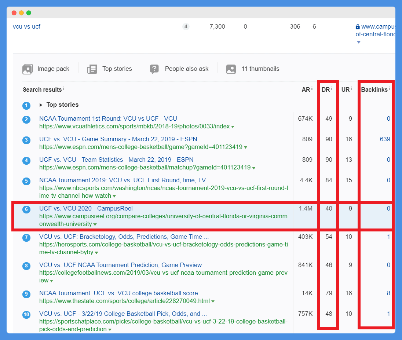402x340 pixels.
Task: Click the 11 thumbnails icon
Action: (x=231, y=69)
